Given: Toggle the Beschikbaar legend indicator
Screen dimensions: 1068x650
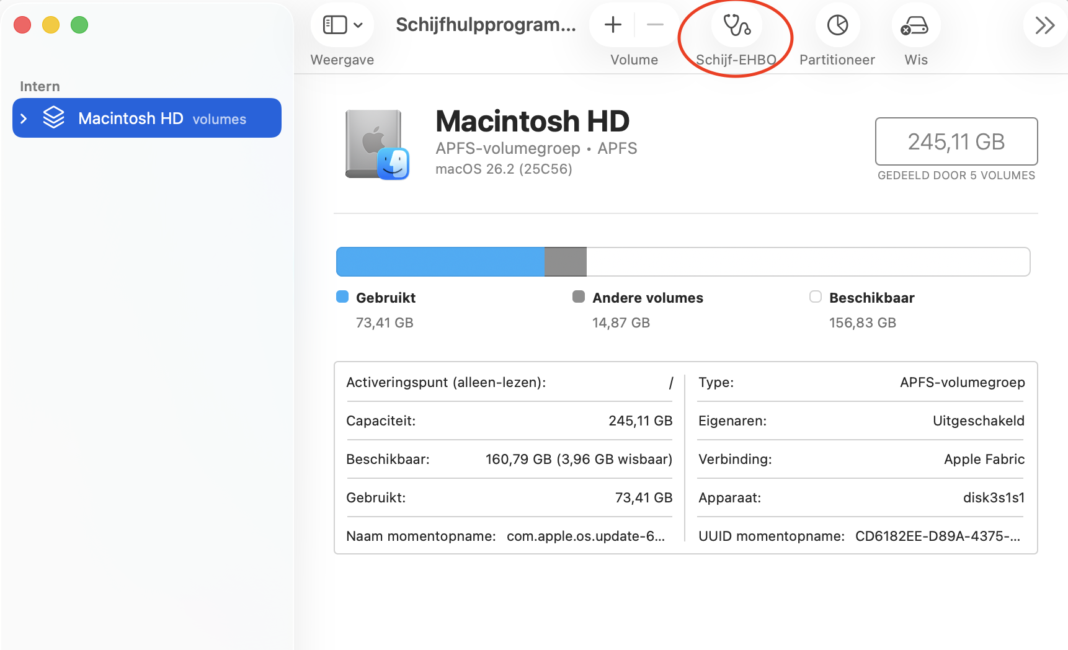Looking at the screenshot, I should tap(816, 297).
